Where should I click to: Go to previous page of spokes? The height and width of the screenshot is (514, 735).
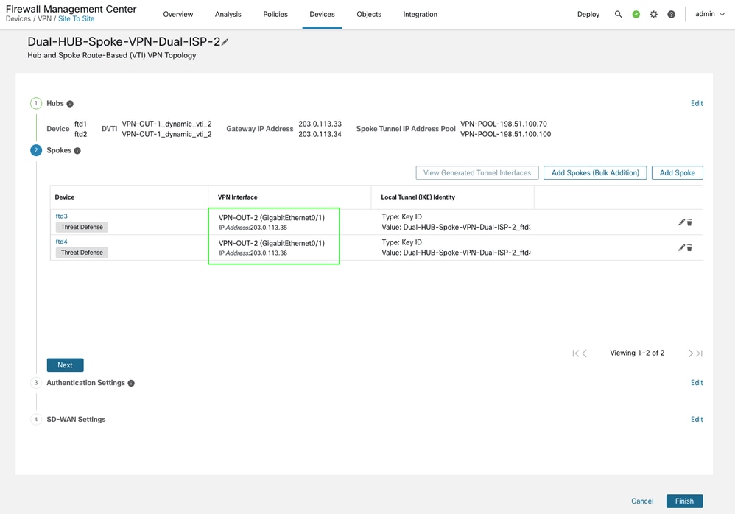pyautogui.click(x=585, y=353)
